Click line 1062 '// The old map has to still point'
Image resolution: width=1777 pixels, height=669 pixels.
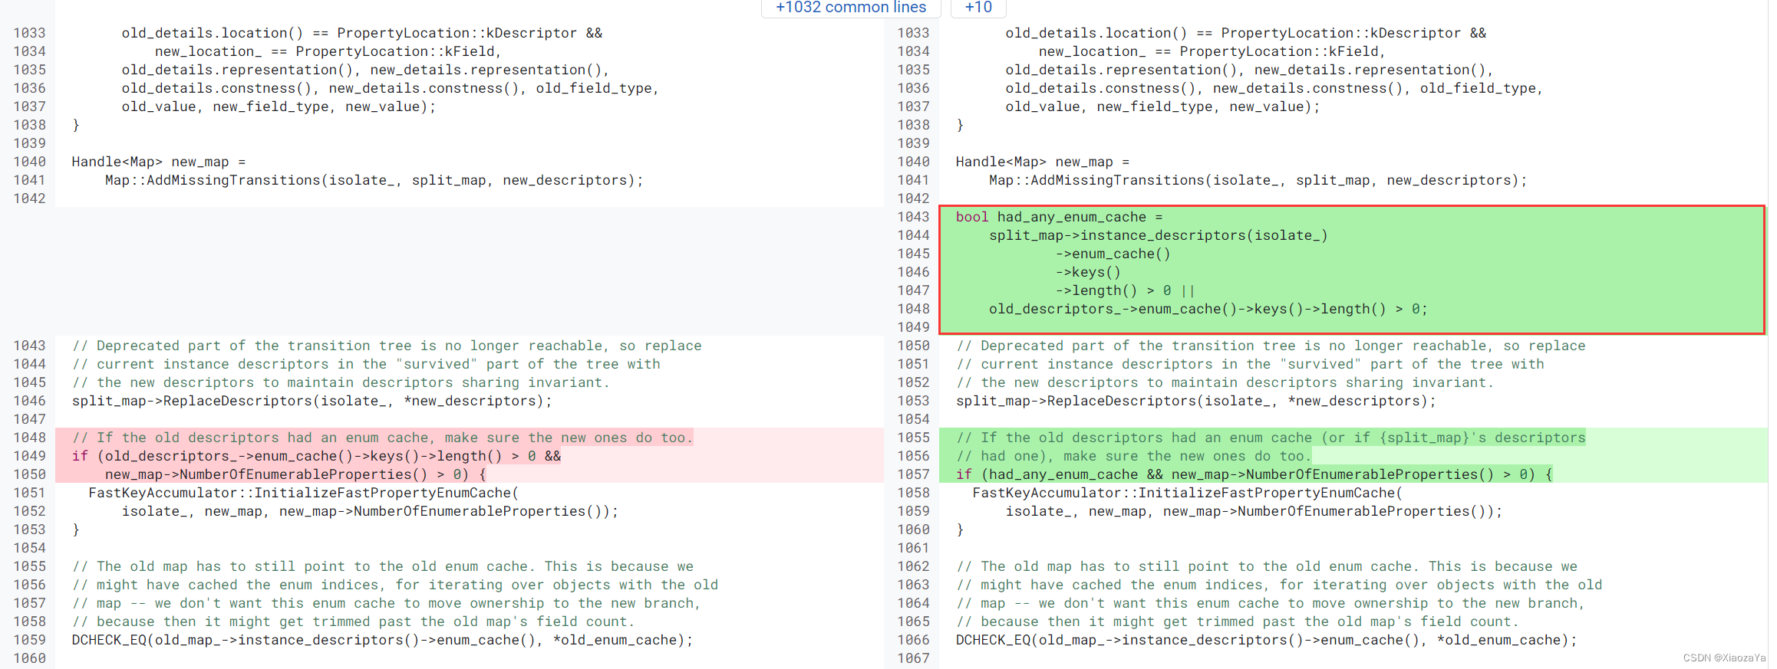tap(1266, 566)
